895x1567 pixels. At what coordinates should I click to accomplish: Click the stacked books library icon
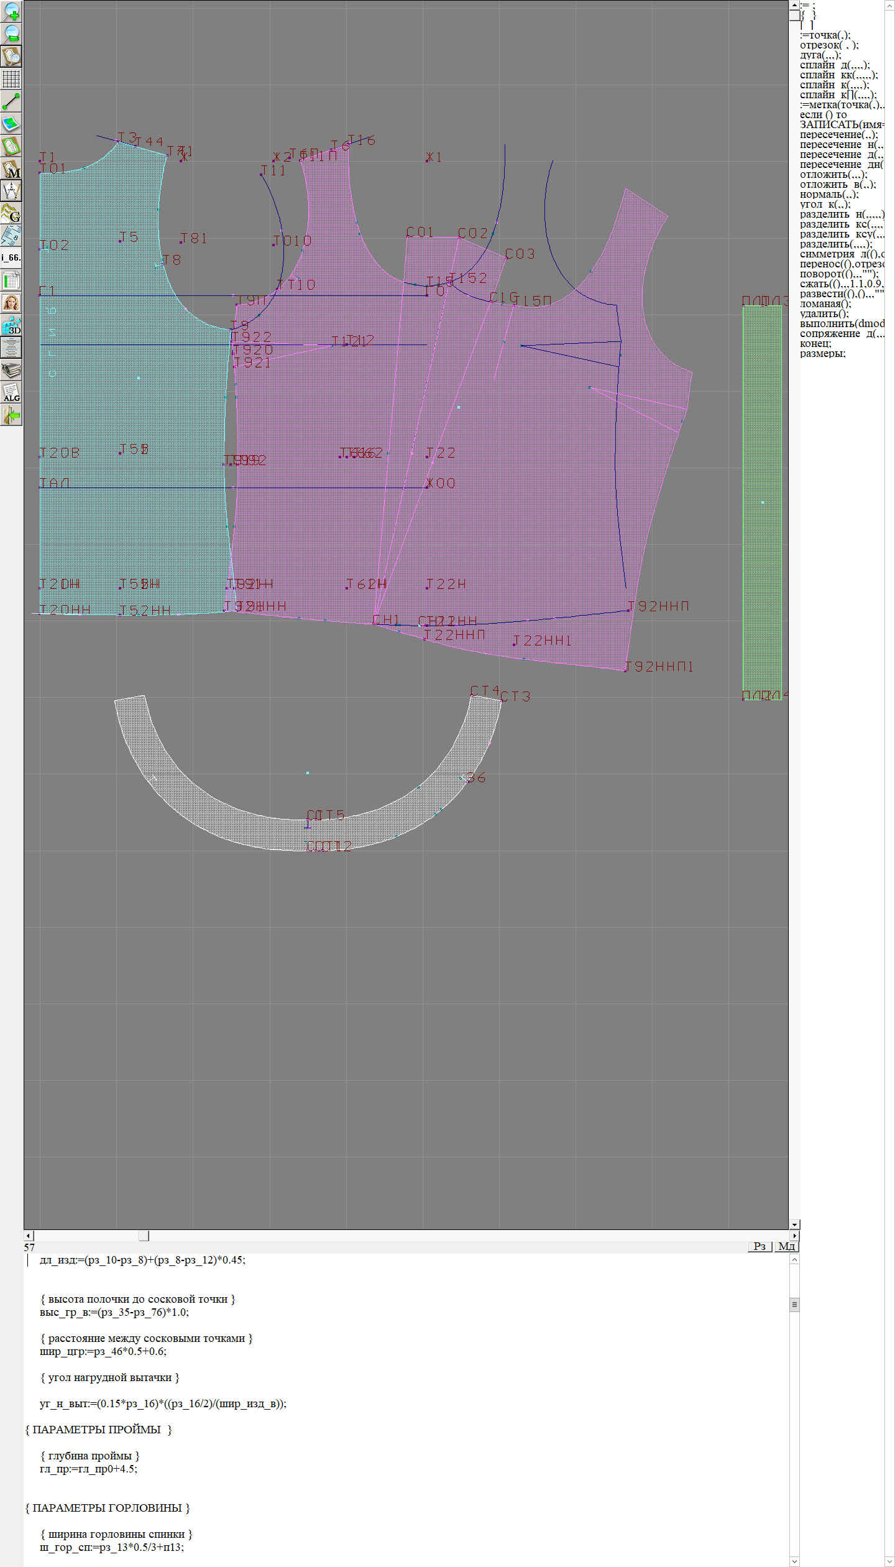[11, 370]
